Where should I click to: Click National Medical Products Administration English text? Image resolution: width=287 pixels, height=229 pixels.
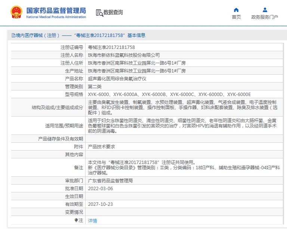click(56, 17)
